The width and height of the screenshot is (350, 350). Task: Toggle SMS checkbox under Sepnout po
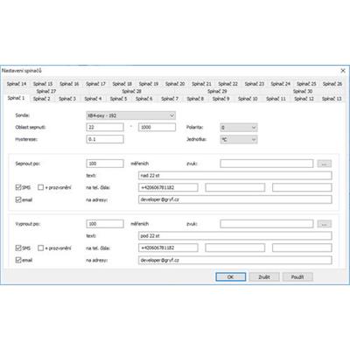(18, 187)
